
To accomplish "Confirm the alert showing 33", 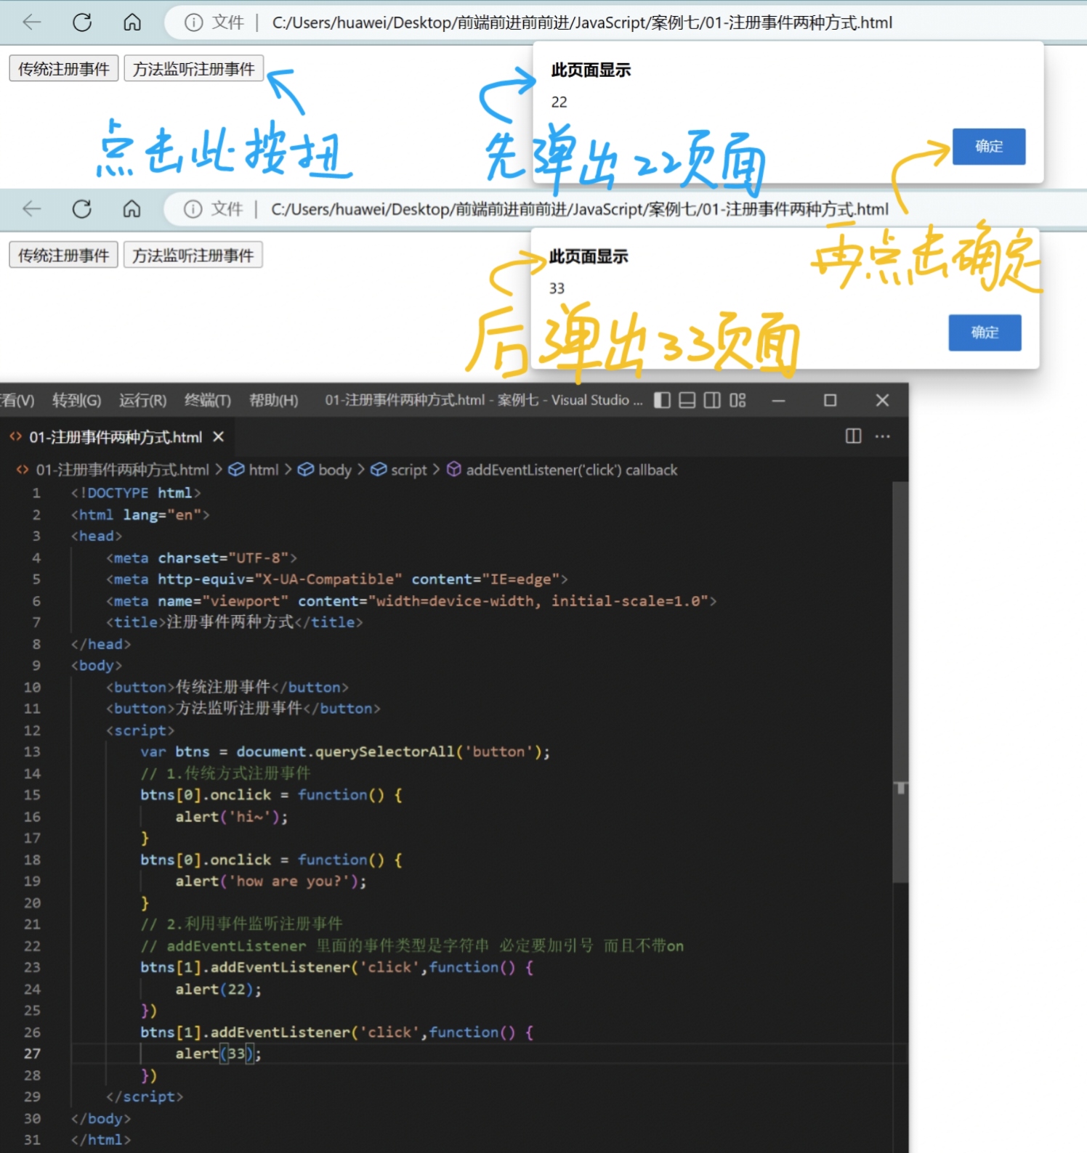I will (x=985, y=333).
